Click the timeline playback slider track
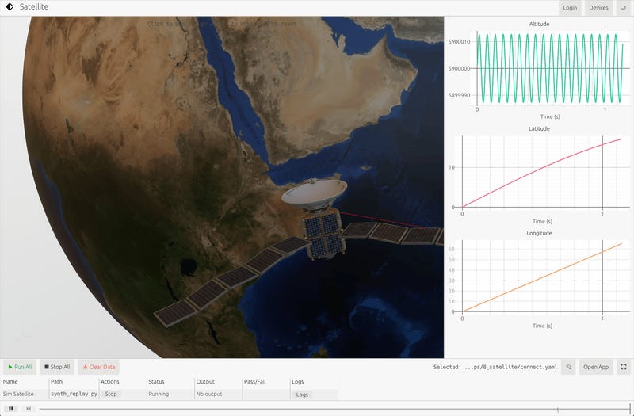 [x=334, y=409]
